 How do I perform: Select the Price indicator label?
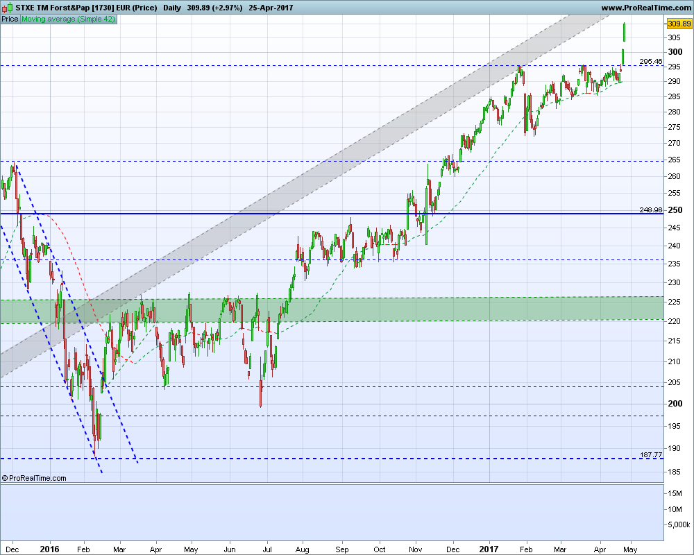[10, 19]
